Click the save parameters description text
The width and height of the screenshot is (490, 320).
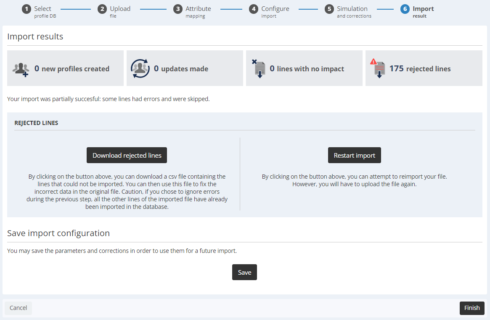click(x=122, y=251)
